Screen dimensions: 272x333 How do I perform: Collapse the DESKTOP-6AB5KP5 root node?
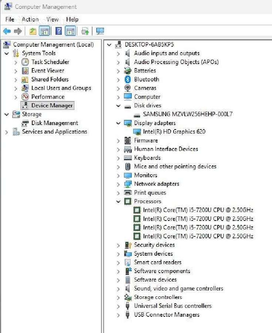[x=109, y=45]
